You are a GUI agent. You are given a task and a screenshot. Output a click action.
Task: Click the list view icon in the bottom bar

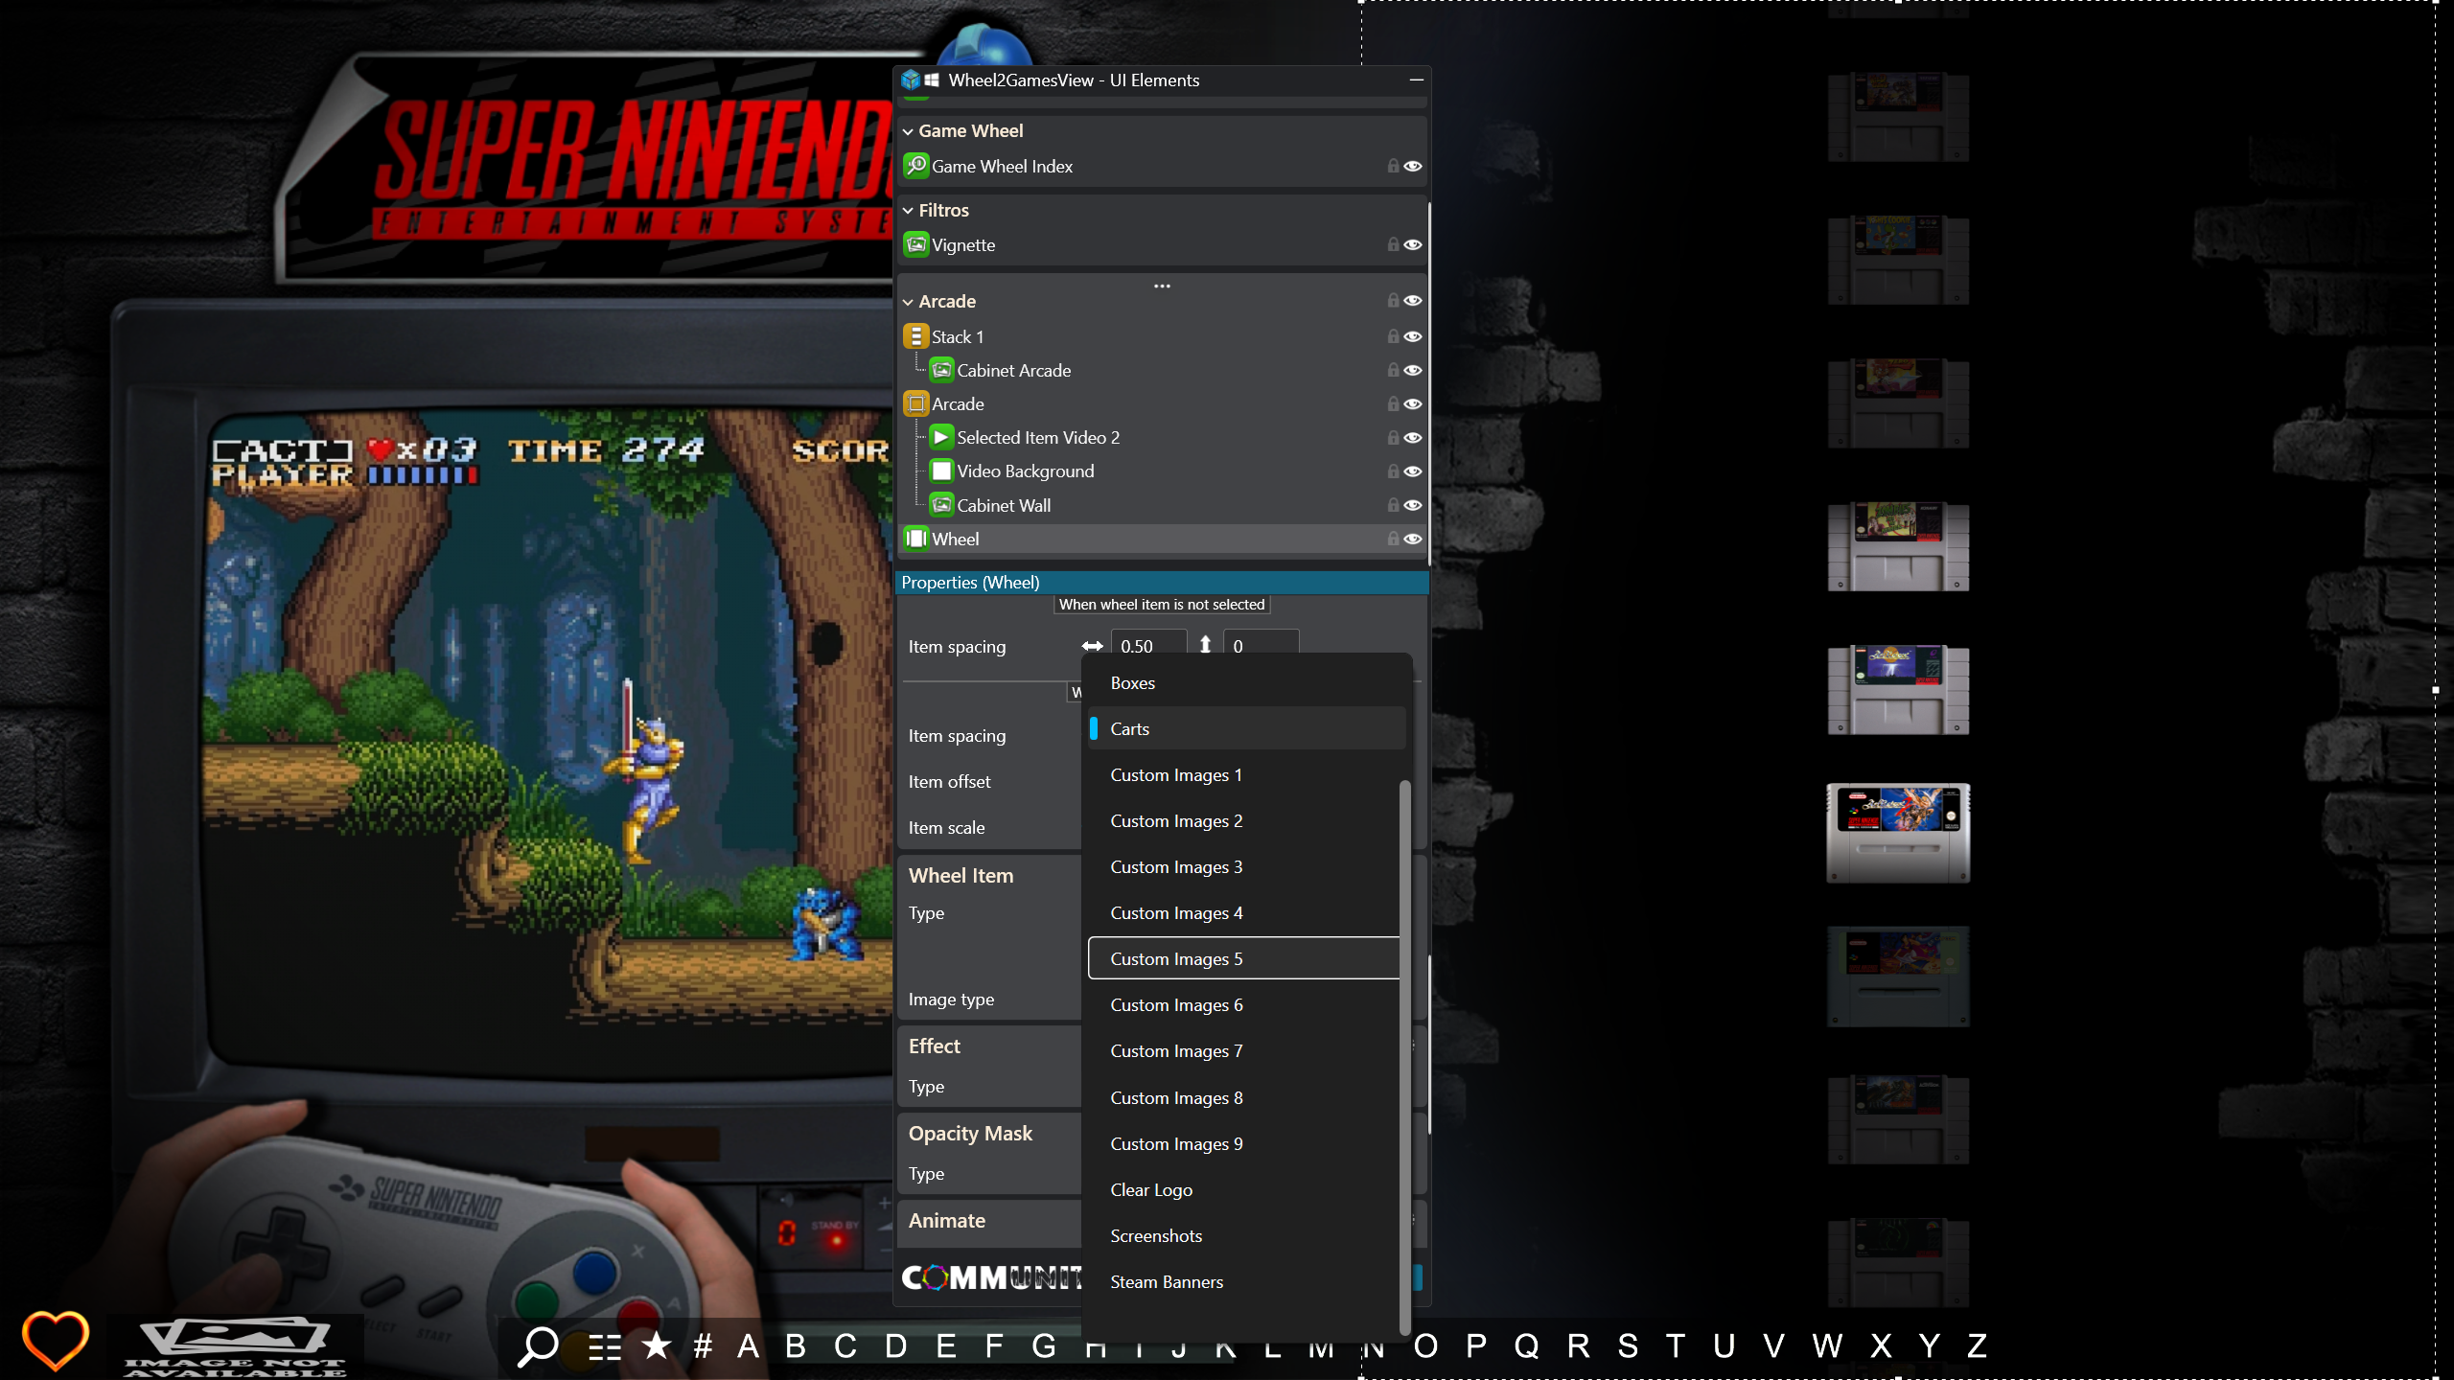pyautogui.click(x=605, y=1346)
